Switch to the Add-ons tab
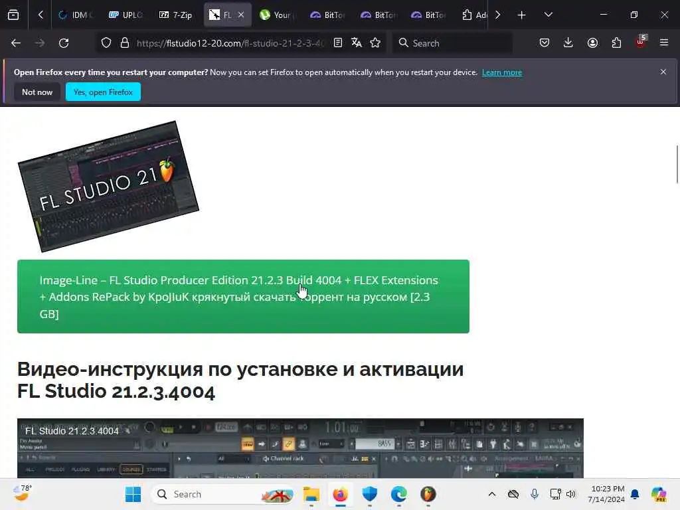The width and height of the screenshot is (680, 510). (473, 15)
